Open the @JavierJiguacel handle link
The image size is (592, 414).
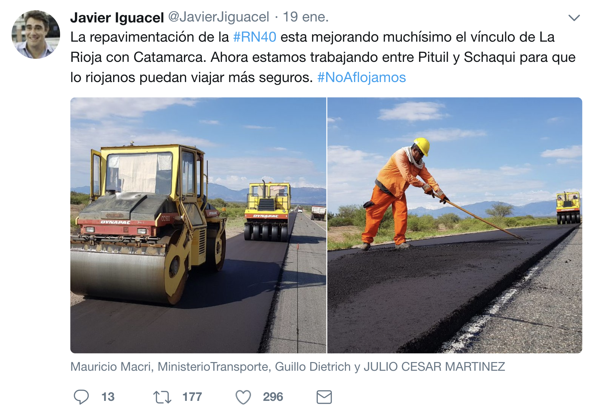219,17
